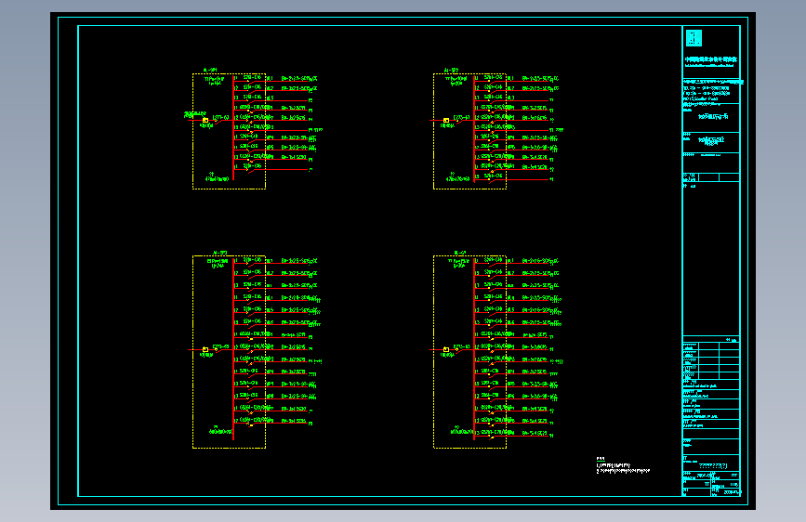Pick the red vertical busbar of top-right panel

474,129
